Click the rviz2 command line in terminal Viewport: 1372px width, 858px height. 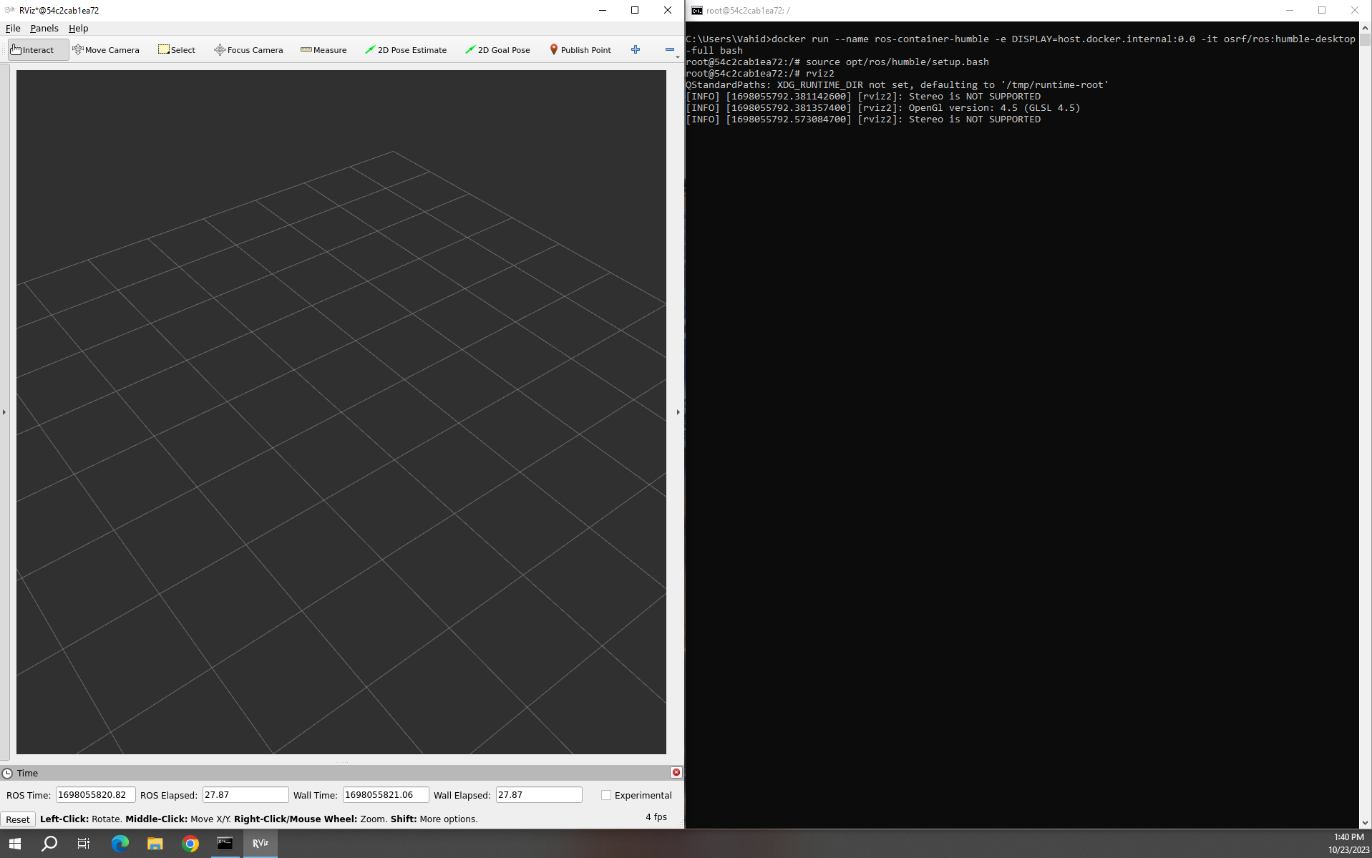(760, 74)
